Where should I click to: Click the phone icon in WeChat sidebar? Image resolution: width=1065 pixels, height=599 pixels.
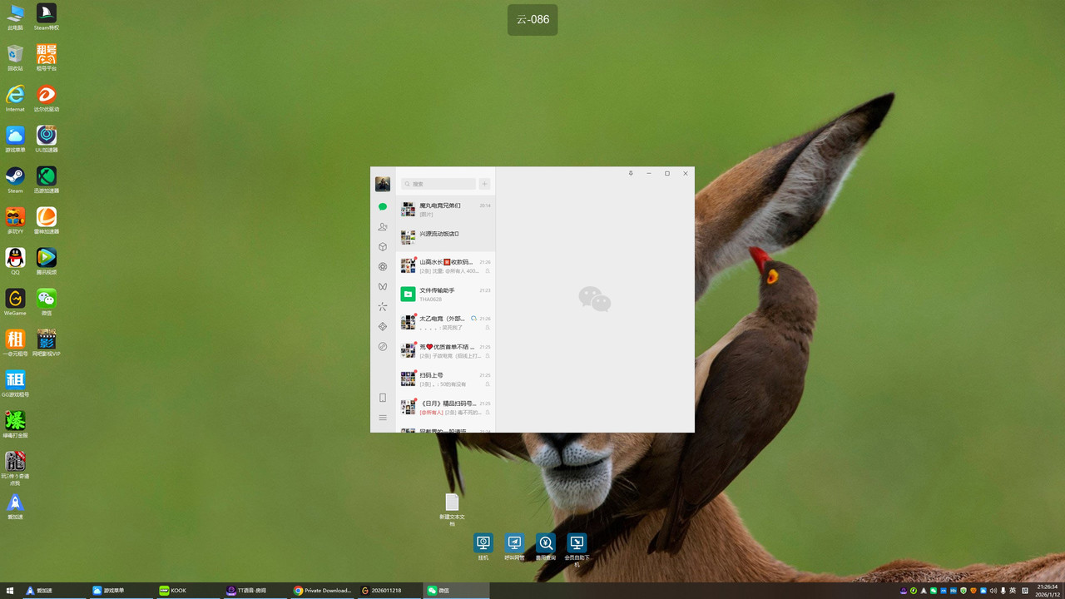(383, 398)
